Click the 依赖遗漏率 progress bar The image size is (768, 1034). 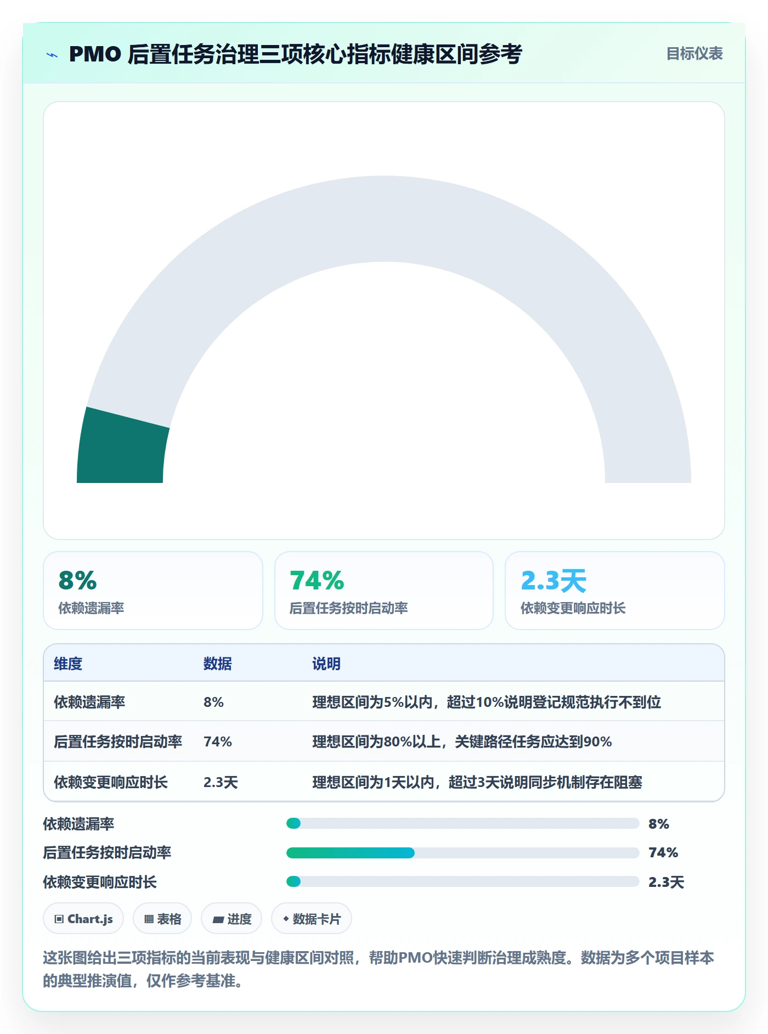click(x=462, y=823)
